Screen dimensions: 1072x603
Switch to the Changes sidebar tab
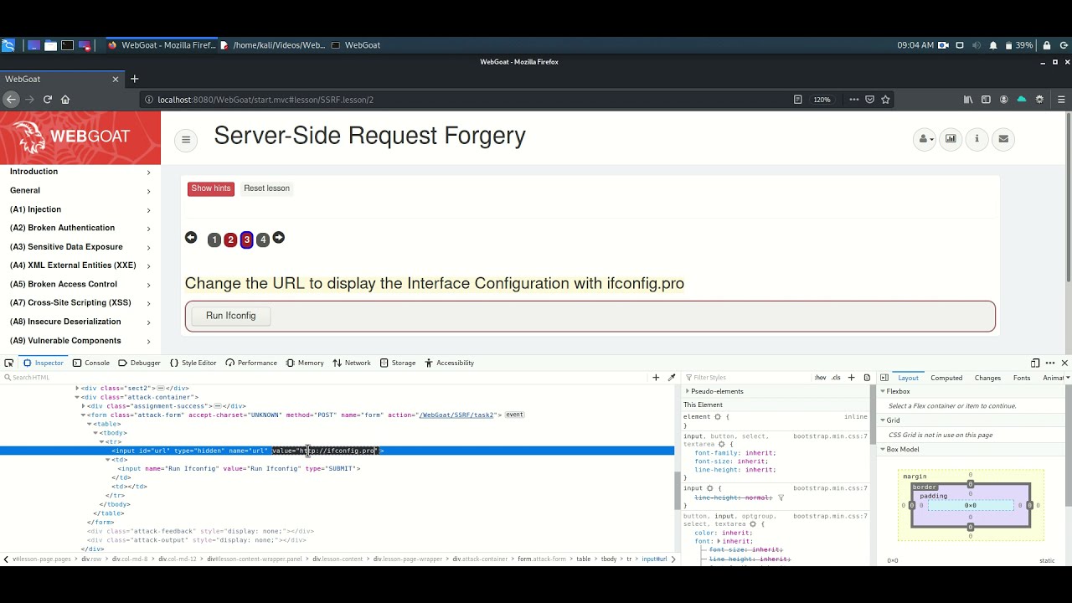tap(987, 378)
